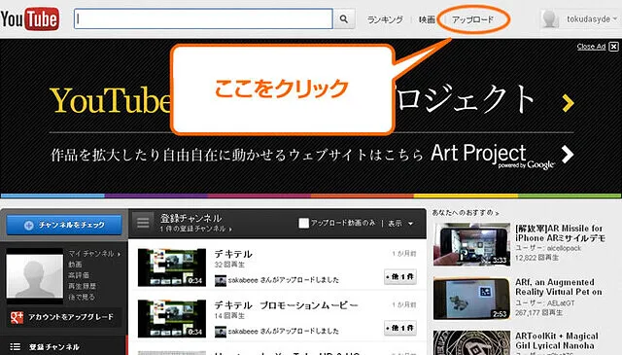Click into the YouTube search field
The width and height of the screenshot is (622, 355).
point(203,18)
